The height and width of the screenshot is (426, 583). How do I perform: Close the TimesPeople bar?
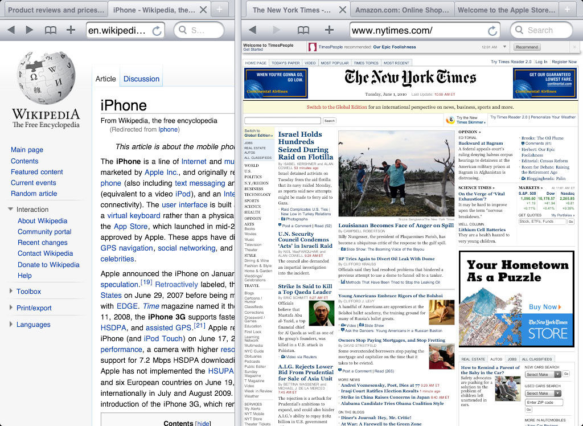pyautogui.click(x=574, y=47)
